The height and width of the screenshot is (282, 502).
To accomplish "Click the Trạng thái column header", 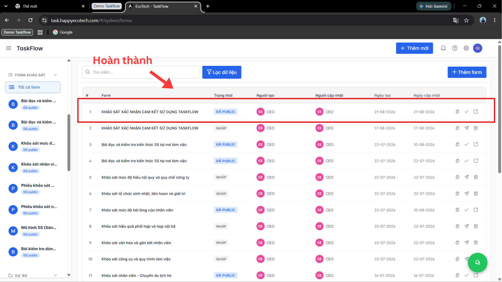I will coord(223,95).
